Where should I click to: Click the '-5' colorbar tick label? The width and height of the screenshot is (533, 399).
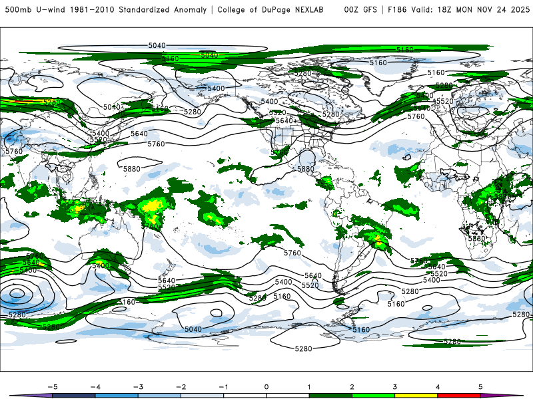(x=53, y=387)
